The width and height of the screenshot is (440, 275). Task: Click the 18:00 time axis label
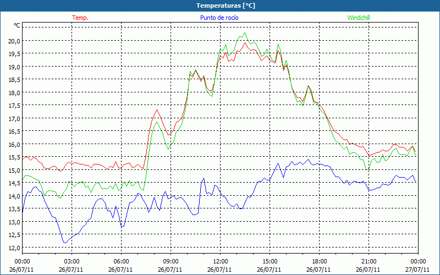[x=320, y=262]
